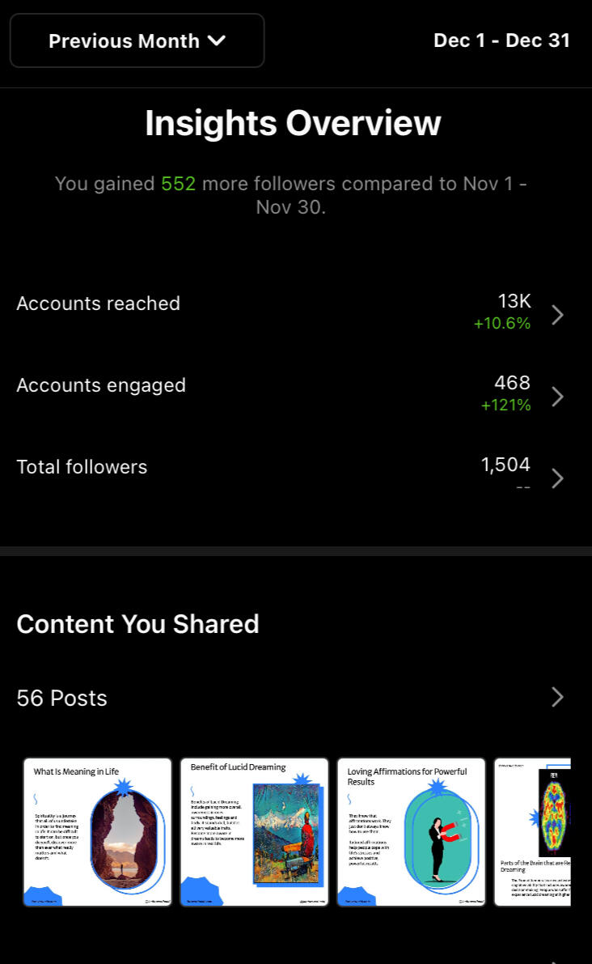592x964 pixels.
Task: Click the +10.6% reach change indicator
Action: [x=502, y=324]
